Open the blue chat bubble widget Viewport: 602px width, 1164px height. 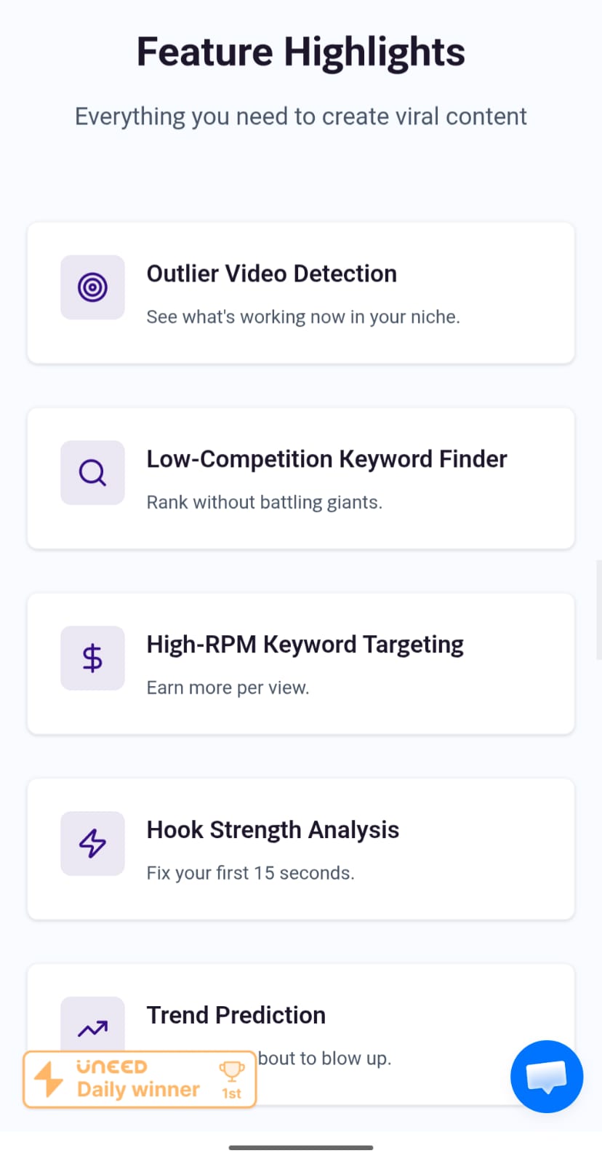coord(547,1077)
